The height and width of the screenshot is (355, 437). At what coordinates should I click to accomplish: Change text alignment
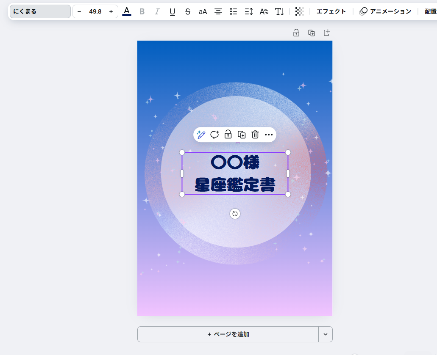(218, 11)
